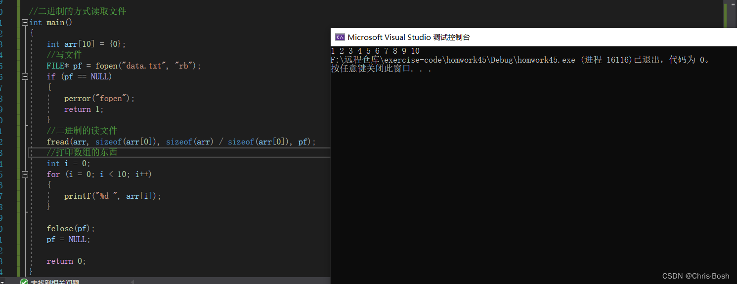Image resolution: width=737 pixels, height=284 pixels.
Task: Collapse the for loop code block
Action: pos(25,174)
